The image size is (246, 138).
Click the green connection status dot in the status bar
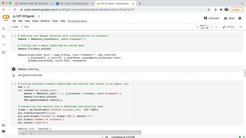[x=240, y=137]
